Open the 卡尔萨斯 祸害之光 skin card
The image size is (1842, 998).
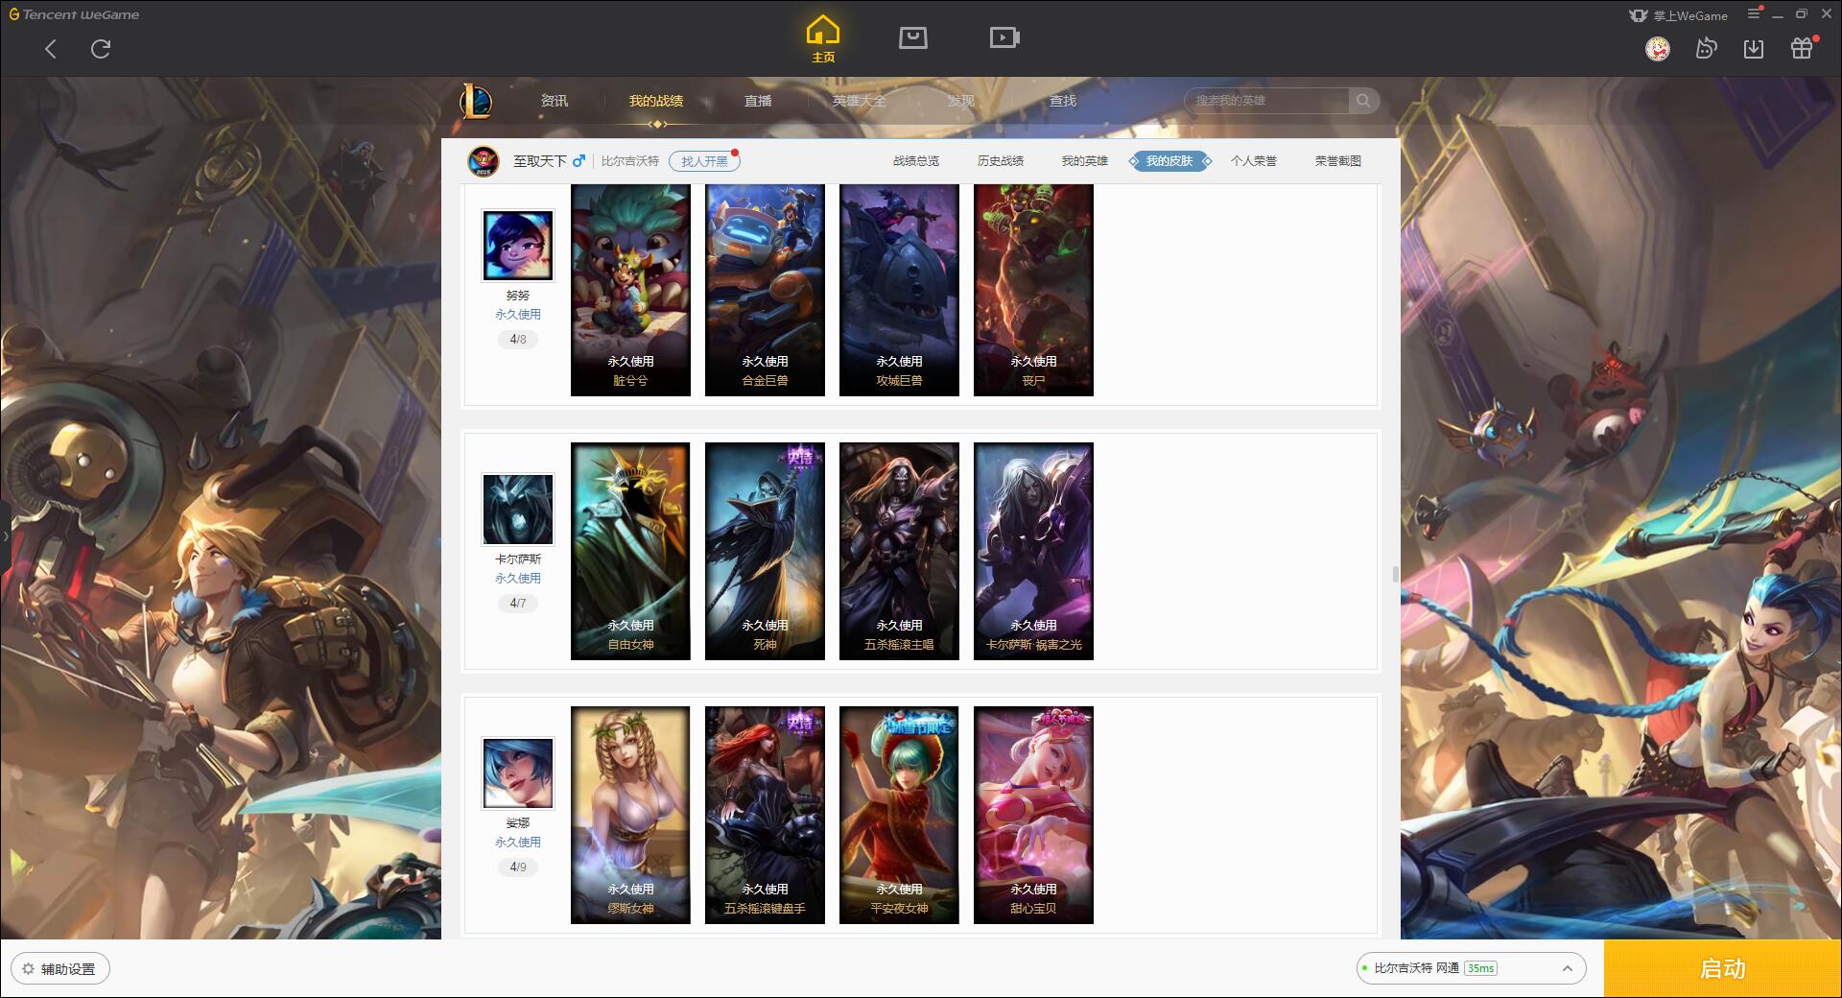pyautogui.click(x=1033, y=551)
